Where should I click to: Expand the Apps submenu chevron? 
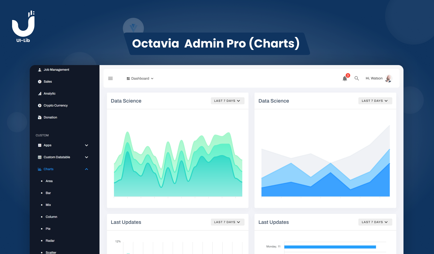coord(87,145)
